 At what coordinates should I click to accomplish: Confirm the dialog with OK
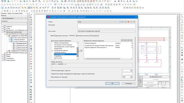(112, 84)
